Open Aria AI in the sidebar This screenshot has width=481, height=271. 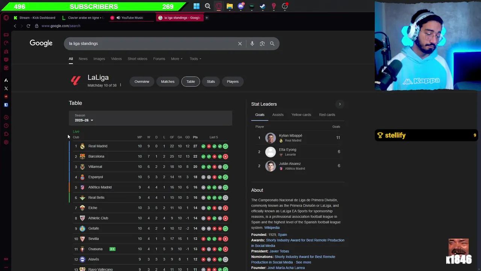point(6,80)
